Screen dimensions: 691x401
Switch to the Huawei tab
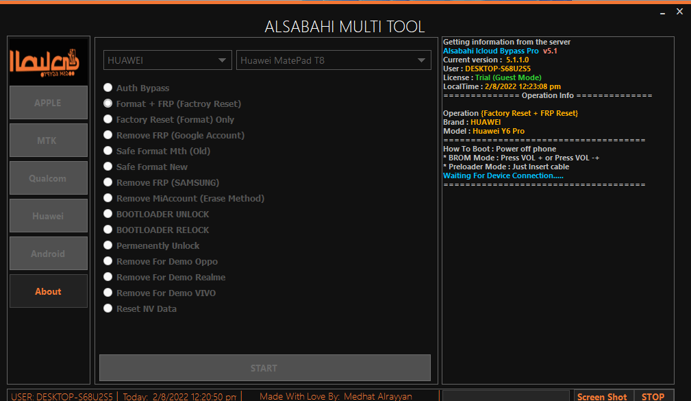click(48, 215)
